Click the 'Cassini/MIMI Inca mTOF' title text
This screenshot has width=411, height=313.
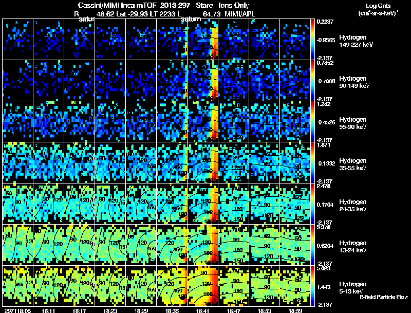tap(117, 6)
